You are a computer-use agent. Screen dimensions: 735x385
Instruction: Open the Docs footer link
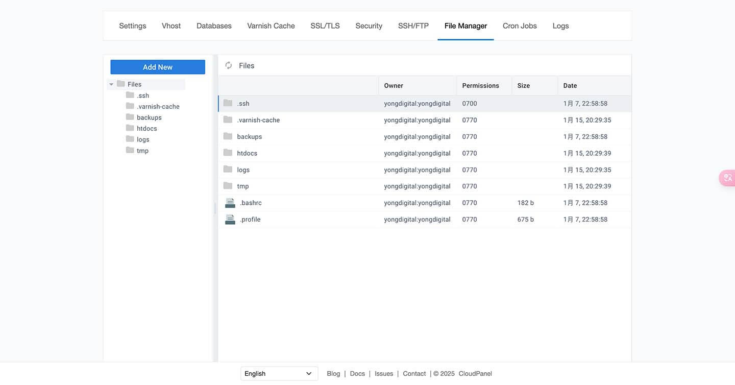(x=357, y=374)
